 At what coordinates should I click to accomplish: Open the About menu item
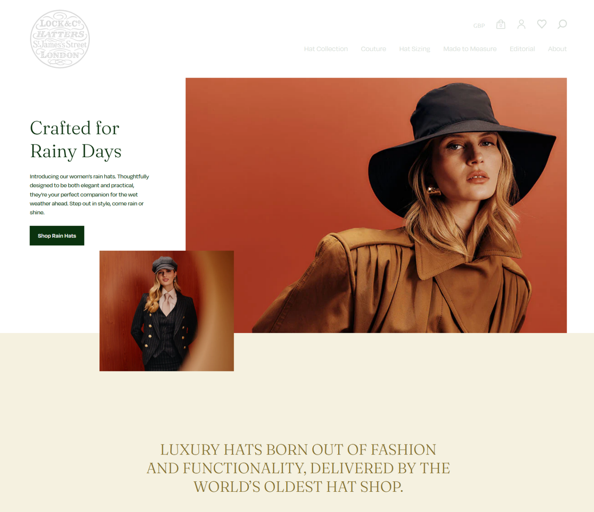(x=557, y=49)
